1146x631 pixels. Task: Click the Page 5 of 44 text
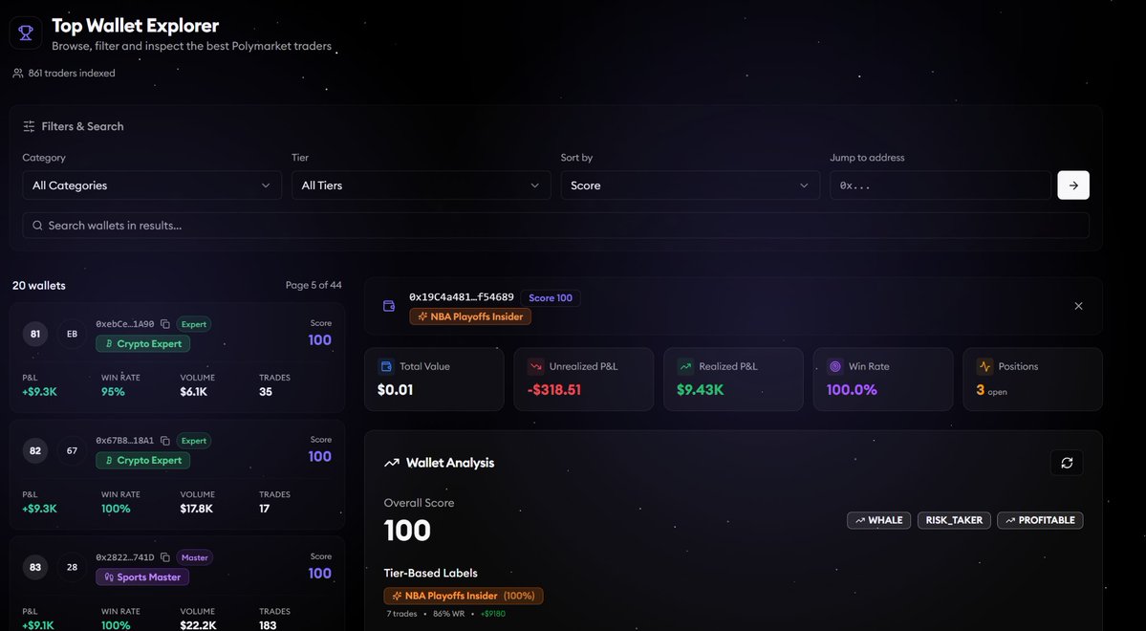[x=314, y=285]
